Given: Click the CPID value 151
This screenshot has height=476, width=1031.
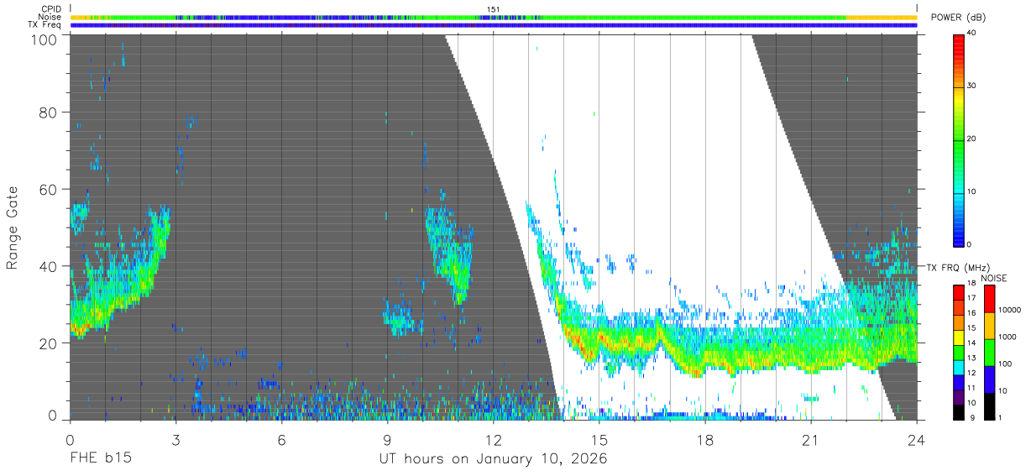Looking at the screenshot, I should coord(493,9).
